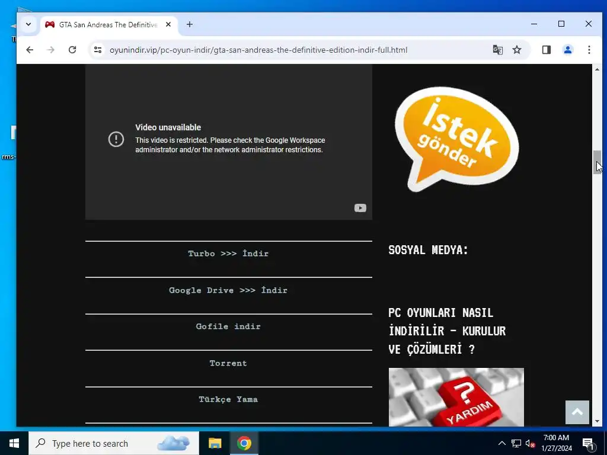Click the forward navigation arrow
The width and height of the screenshot is (607, 455).
coord(51,50)
